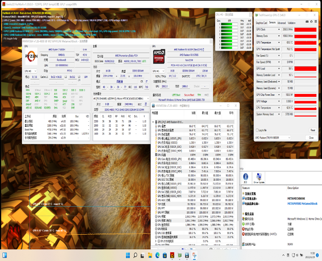The height and width of the screenshot is (261, 322).
Task: Click the GPU-Z refresh icon
Action: [x=311, y=22]
